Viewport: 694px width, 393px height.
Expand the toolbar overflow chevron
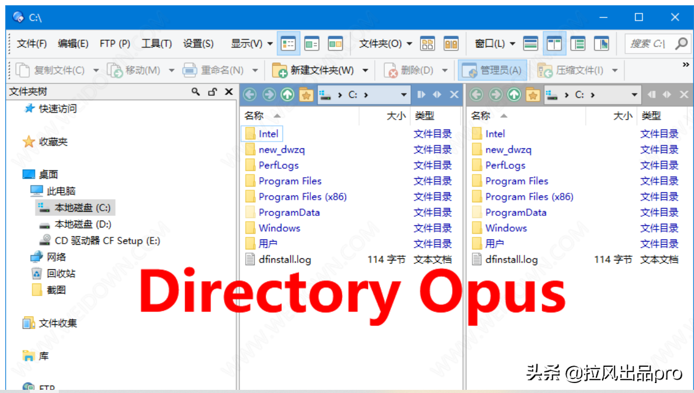pyautogui.click(x=685, y=64)
